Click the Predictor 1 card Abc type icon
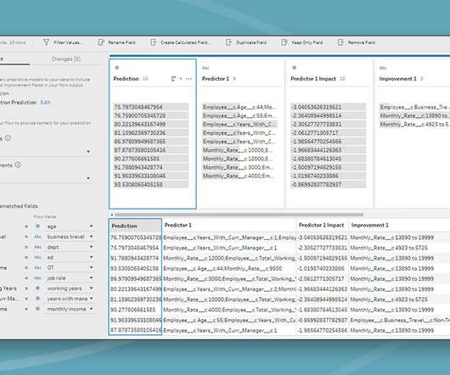 coord(205,68)
